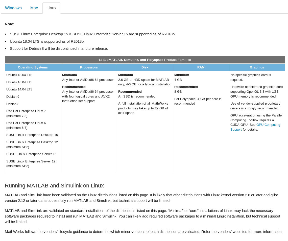Click the Debian 9 entry
Image resolution: width=288 pixels, height=241 pixels.
tap(13, 97)
